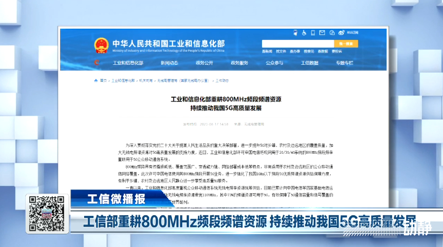This screenshot has width=443, height=247.
Task: Open 政务公开 navigation menu
Action: click(x=204, y=63)
